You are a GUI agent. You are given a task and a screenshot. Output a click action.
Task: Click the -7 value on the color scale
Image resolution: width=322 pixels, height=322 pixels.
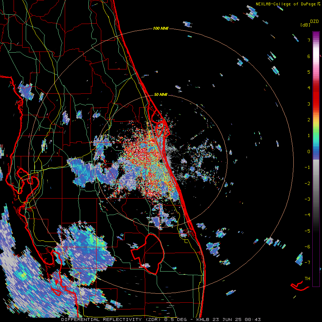307,263
